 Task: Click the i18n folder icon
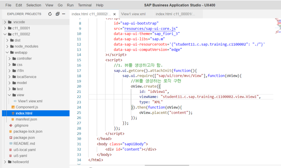[14, 71]
